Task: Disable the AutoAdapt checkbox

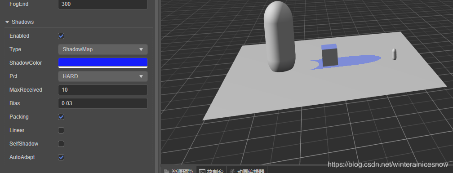Action: [x=61, y=157]
